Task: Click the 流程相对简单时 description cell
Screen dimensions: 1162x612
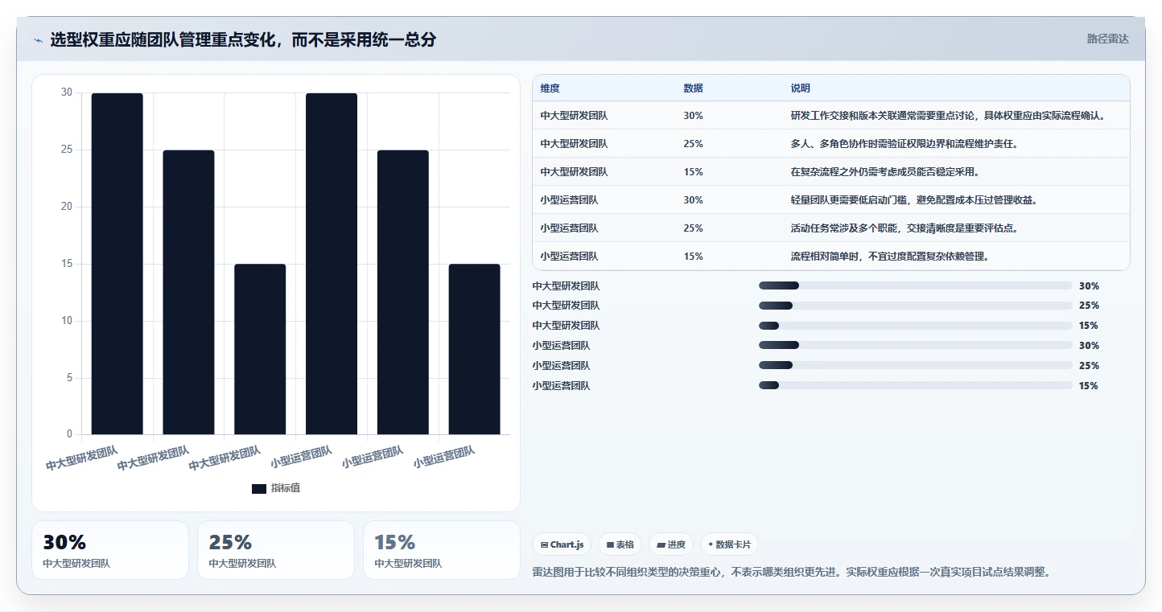Action: pos(890,257)
